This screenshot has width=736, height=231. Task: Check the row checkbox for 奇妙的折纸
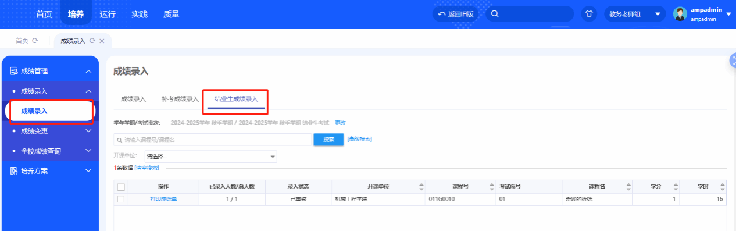121,199
